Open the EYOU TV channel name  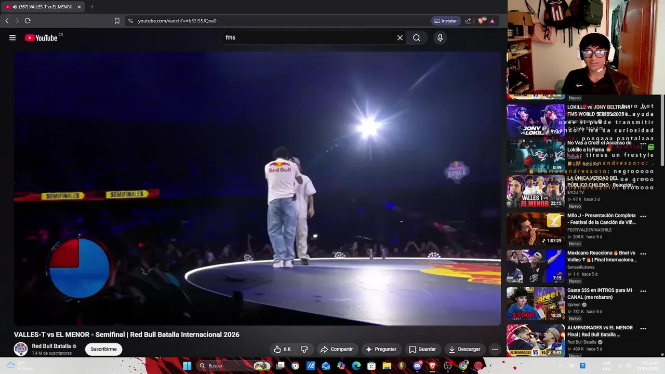576,193
